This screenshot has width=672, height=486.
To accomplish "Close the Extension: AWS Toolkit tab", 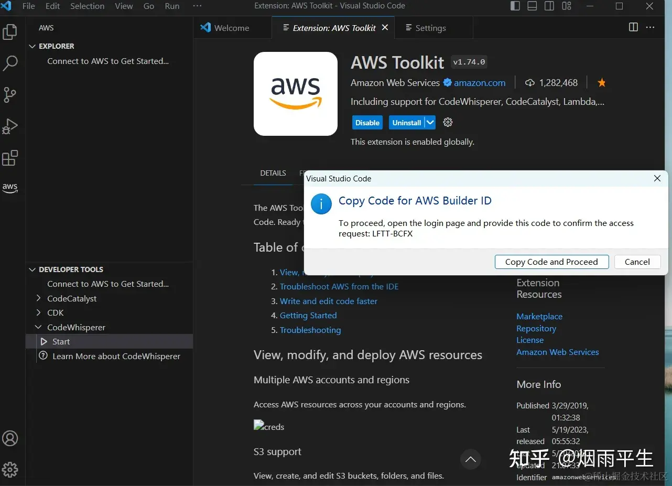I will click(385, 27).
